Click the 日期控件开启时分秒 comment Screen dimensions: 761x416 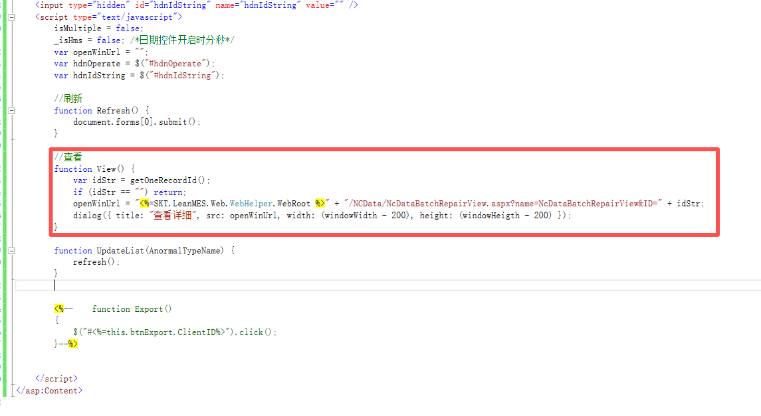click(182, 40)
